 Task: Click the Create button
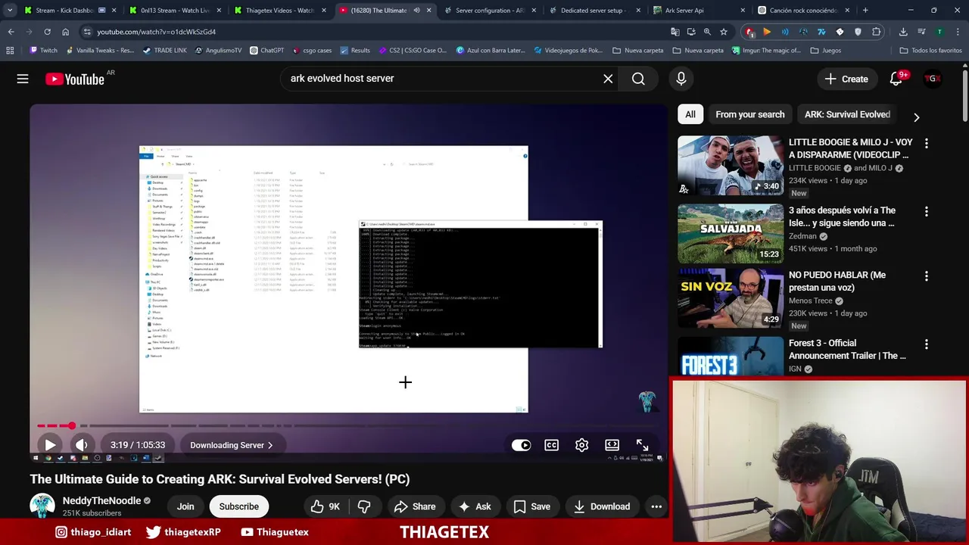pos(846,79)
